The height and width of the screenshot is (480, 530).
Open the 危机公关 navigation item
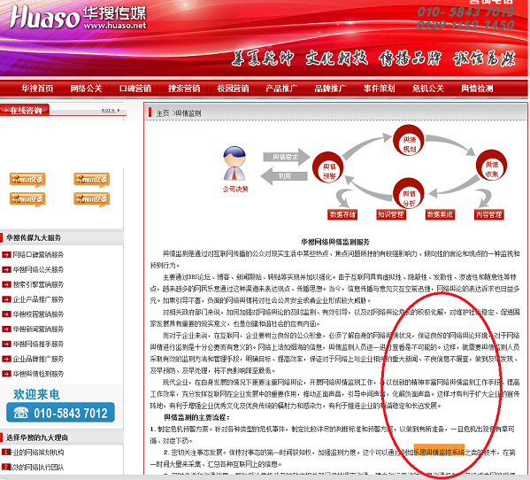click(x=428, y=89)
